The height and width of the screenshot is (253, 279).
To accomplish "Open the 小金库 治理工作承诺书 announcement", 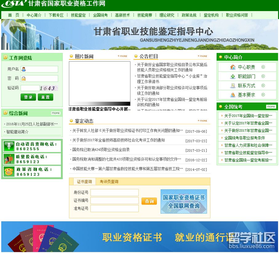I will 172,79.
